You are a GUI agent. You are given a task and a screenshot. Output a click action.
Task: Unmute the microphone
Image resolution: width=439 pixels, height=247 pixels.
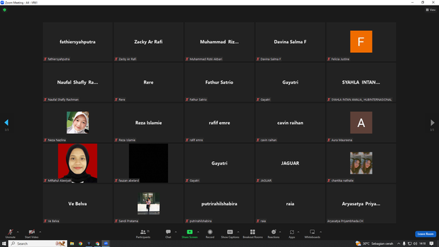[10, 233]
